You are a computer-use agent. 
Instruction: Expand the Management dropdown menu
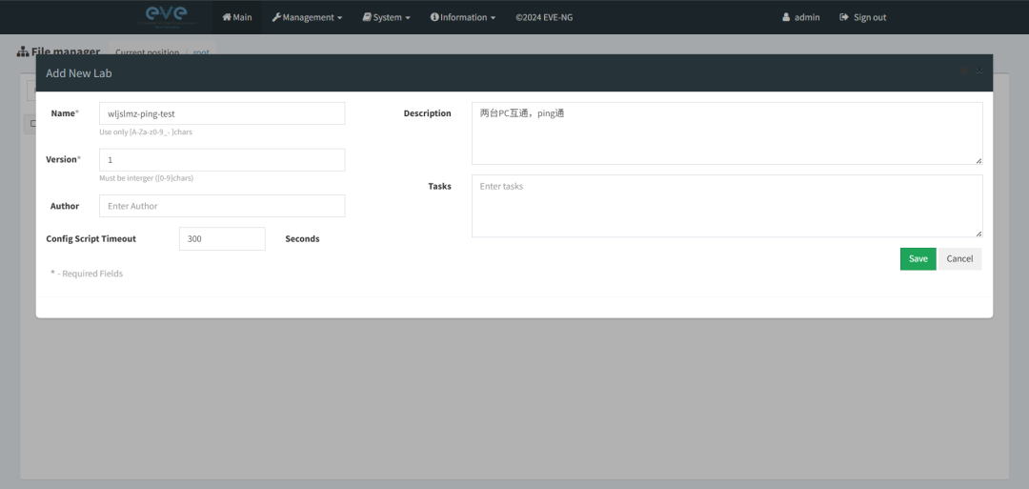(307, 17)
